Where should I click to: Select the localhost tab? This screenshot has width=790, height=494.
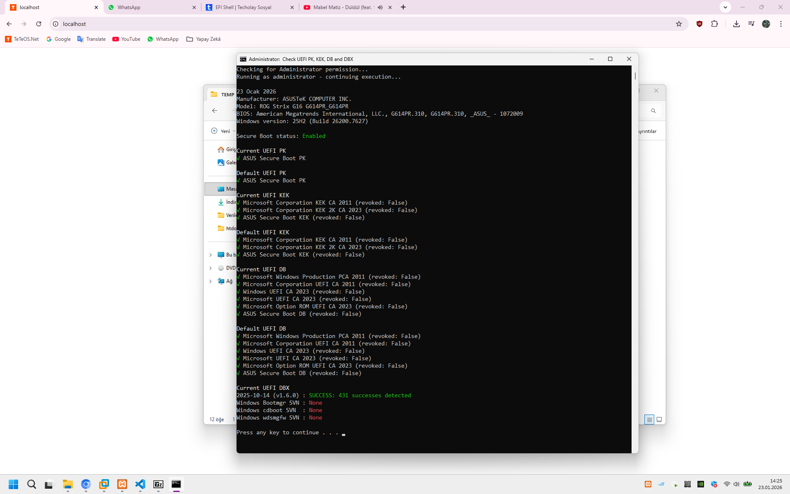[54, 7]
